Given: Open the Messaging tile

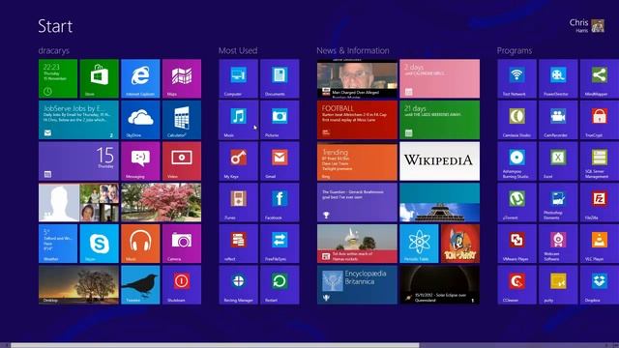Looking at the screenshot, I should (140, 161).
